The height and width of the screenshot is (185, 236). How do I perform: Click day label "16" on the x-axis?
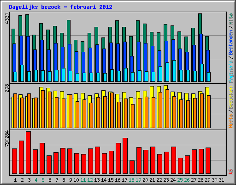[x=118, y=180]
